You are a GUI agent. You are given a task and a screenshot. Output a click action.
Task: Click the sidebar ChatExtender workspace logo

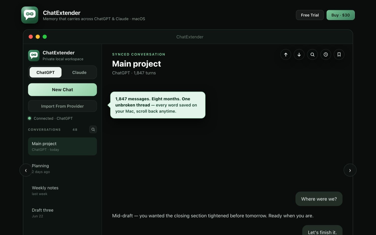point(34,55)
